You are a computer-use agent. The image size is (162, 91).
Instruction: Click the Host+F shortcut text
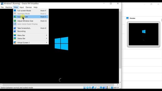(43, 11)
